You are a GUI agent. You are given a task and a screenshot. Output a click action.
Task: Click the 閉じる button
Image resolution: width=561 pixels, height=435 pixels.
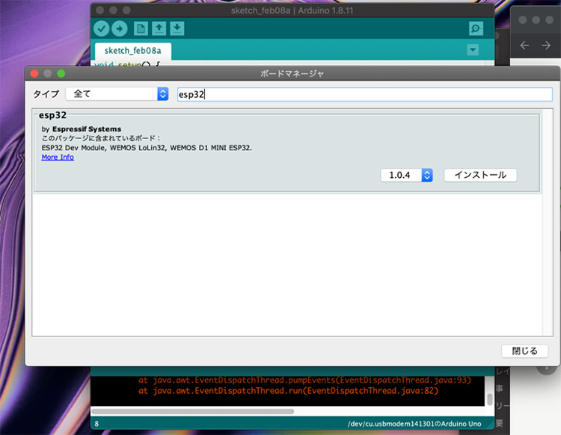[x=525, y=351]
